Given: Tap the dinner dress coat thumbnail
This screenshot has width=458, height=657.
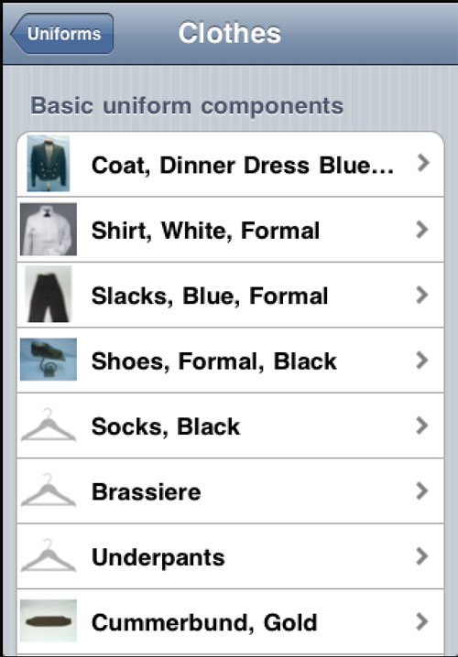Looking at the screenshot, I should [49, 164].
